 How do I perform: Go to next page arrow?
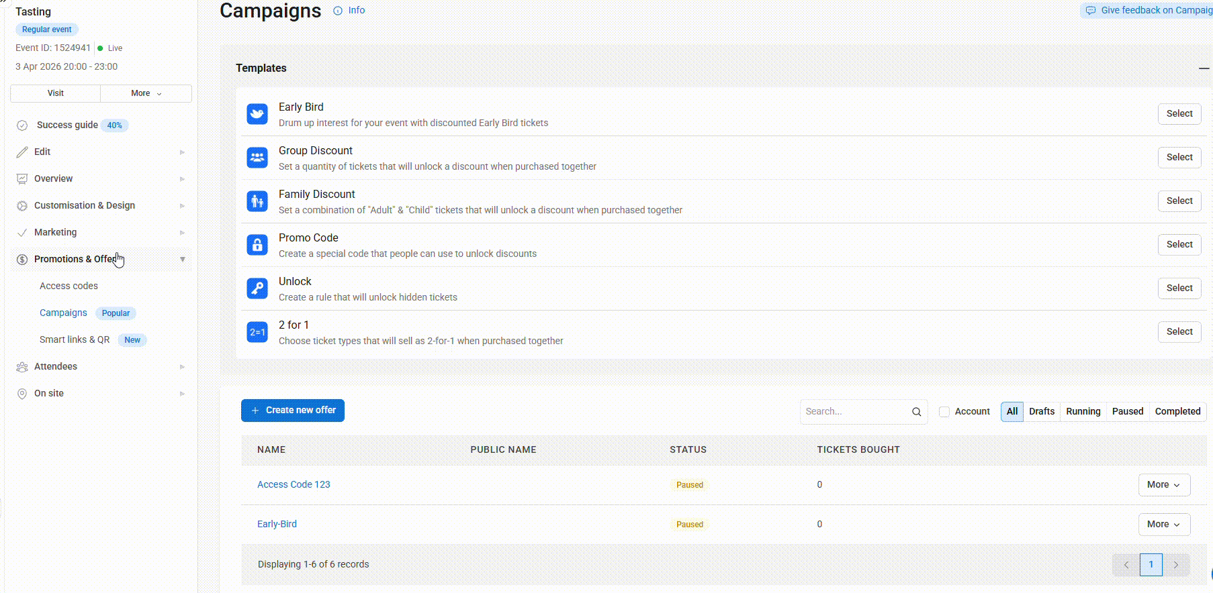tap(1176, 565)
